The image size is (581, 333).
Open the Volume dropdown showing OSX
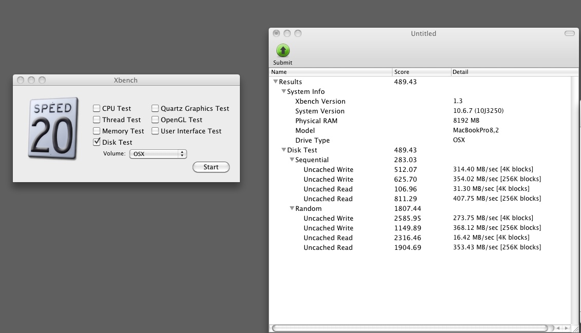(x=158, y=154)
